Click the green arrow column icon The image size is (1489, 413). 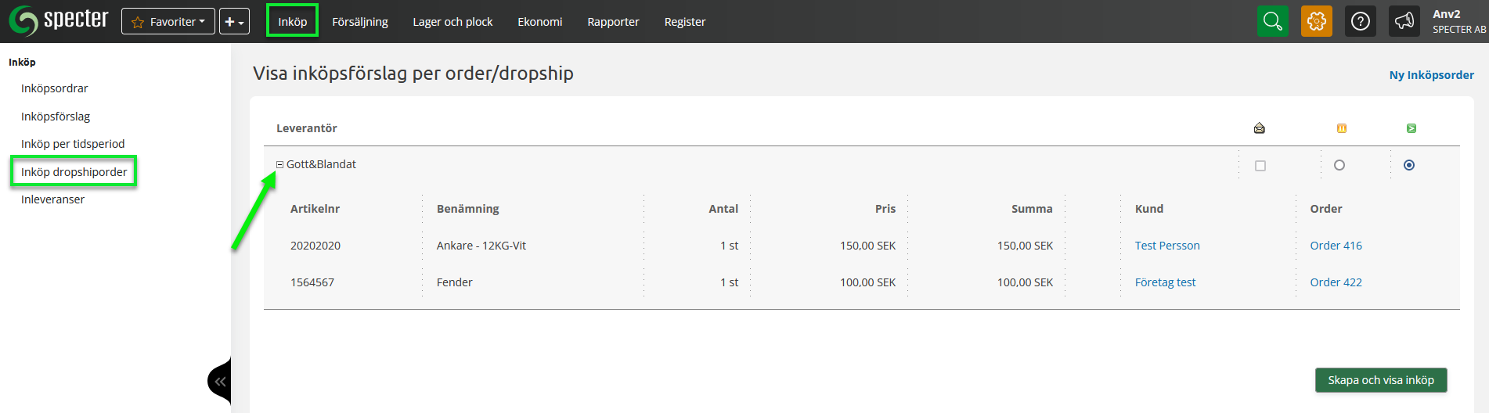1411,128
